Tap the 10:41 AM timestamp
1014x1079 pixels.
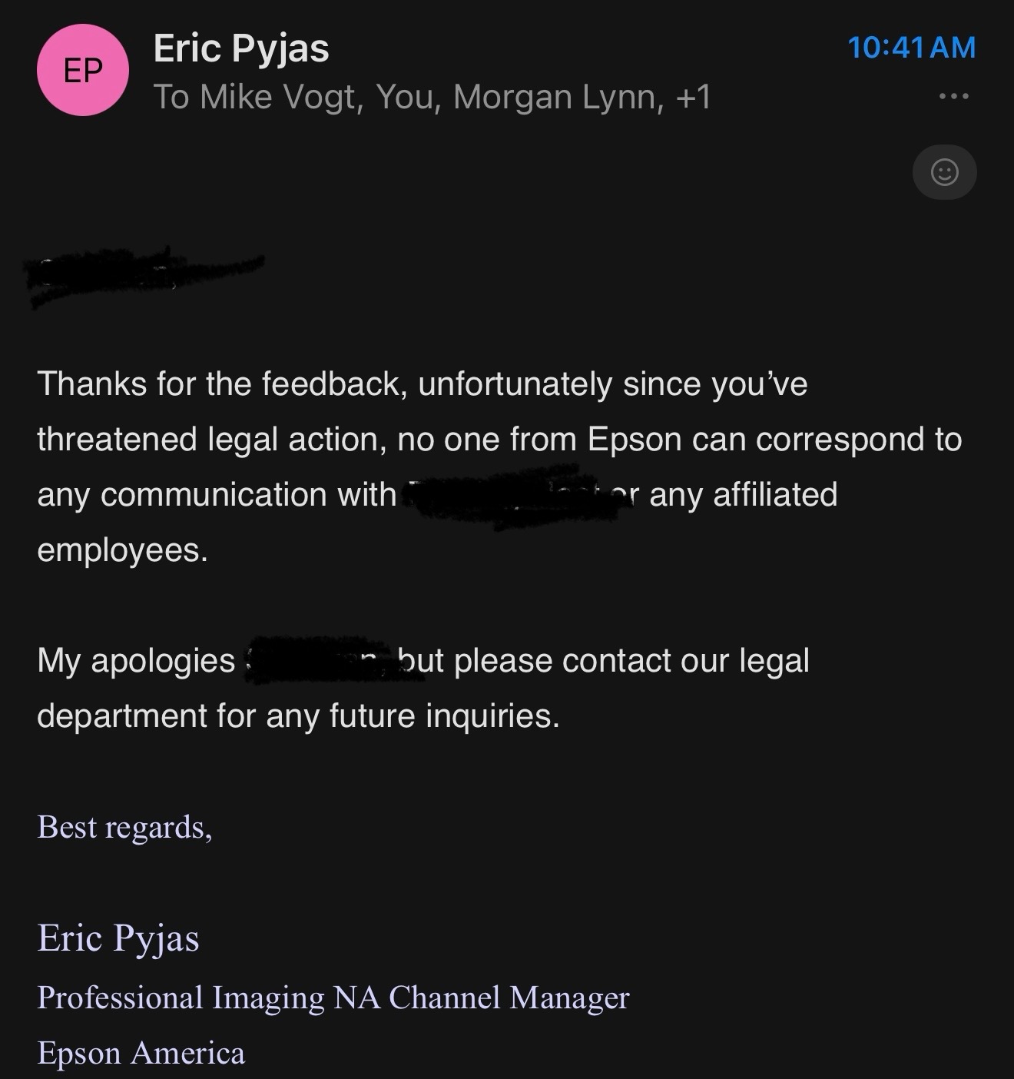pyautogui.click(x=912, y=48)
